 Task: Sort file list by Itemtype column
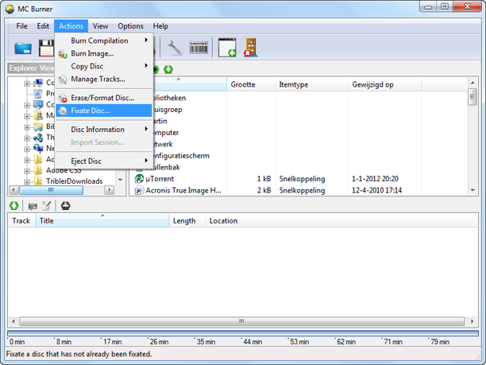[x=311, y=84]
